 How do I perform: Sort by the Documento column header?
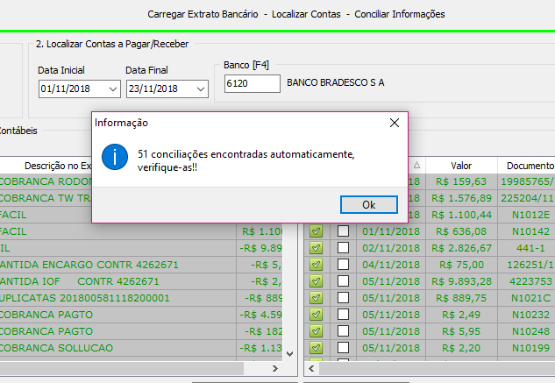coord(527,166)
